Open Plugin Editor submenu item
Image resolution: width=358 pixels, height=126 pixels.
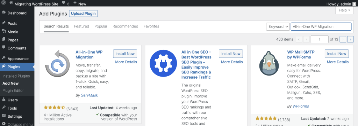click(13, 90)
